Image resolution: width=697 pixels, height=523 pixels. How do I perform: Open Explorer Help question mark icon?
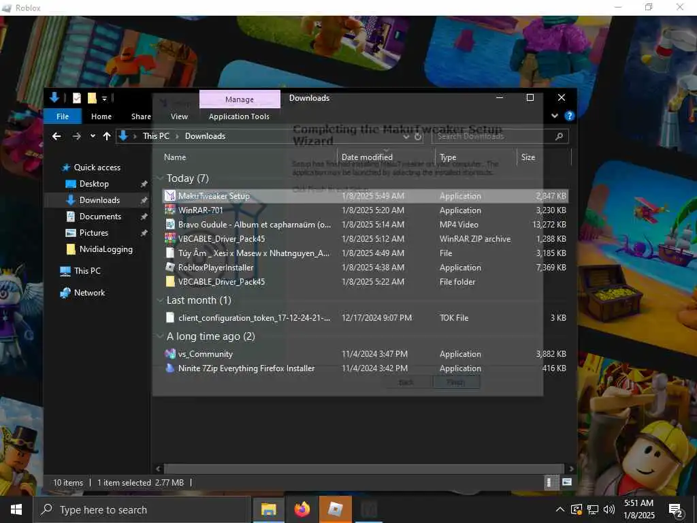click(x=569, y=116)
